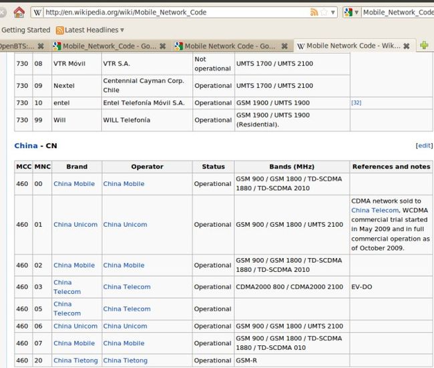The height and width of the screenshot is (368, 434).
Task: Click the EV-DO note cell
Action: (391, 287)
